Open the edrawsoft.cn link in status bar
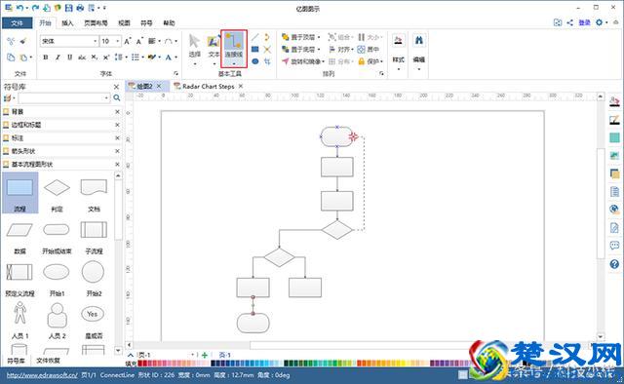This screenshot has width=624, height=384. click(x=42, y=375)
